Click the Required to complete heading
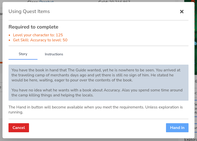This screenshot has width=197, height=141. pos(33,27)
